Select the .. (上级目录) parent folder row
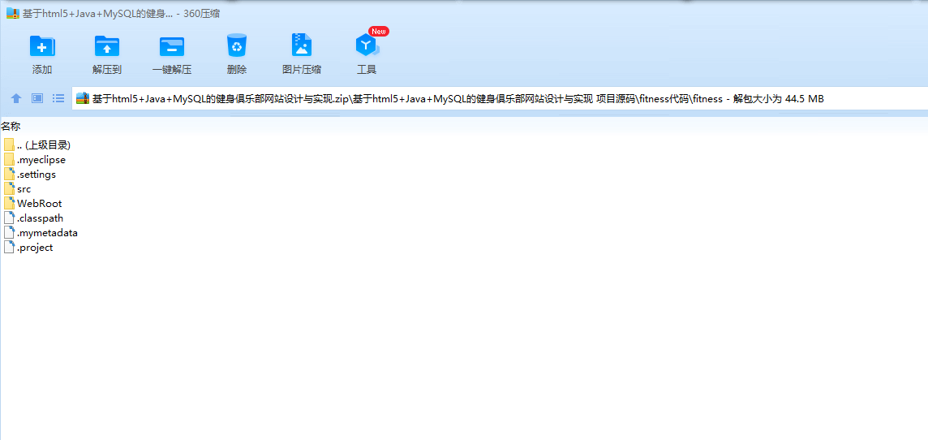The height and width of the screenshot is (440, 928). coord(37,145)
